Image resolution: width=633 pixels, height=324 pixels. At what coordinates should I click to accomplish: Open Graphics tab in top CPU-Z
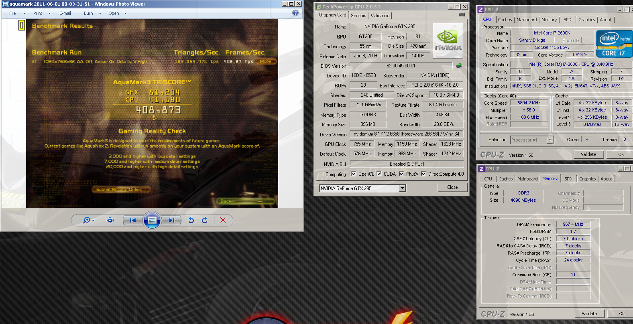tap(586, 20)
